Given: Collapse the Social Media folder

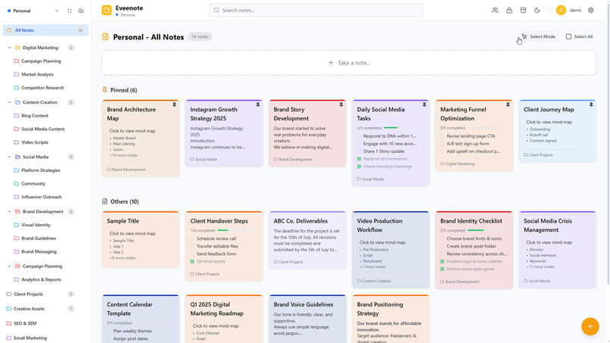Looking at the screenshot, I should (x=9, y=157).
